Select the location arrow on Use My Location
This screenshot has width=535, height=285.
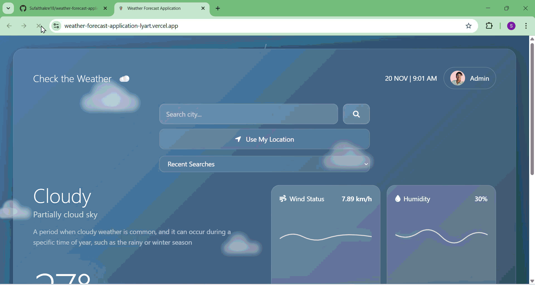click(238, 139)
